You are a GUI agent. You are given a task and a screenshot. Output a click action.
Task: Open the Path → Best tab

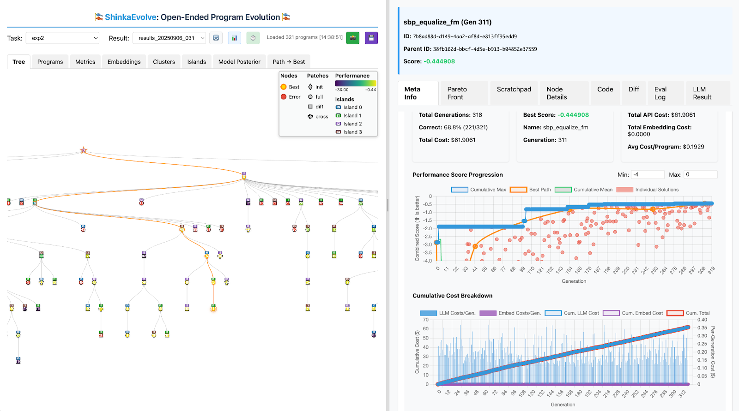[289, 62]
